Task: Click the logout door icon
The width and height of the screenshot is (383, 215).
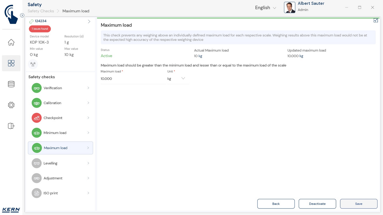Action: coord(11,126)
